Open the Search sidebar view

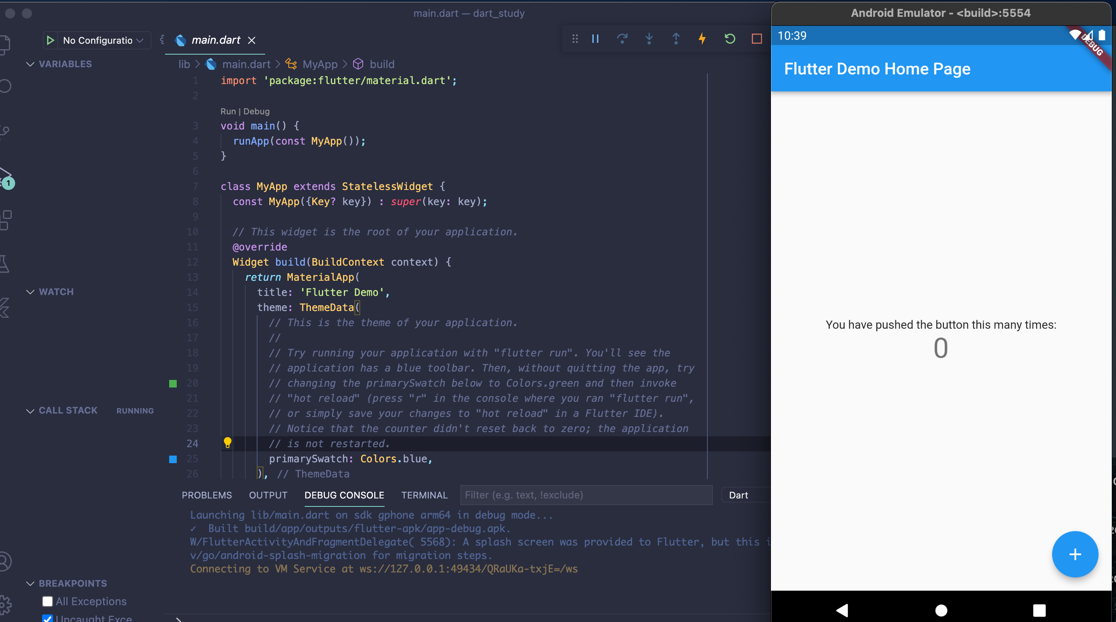tap(5, 86)
